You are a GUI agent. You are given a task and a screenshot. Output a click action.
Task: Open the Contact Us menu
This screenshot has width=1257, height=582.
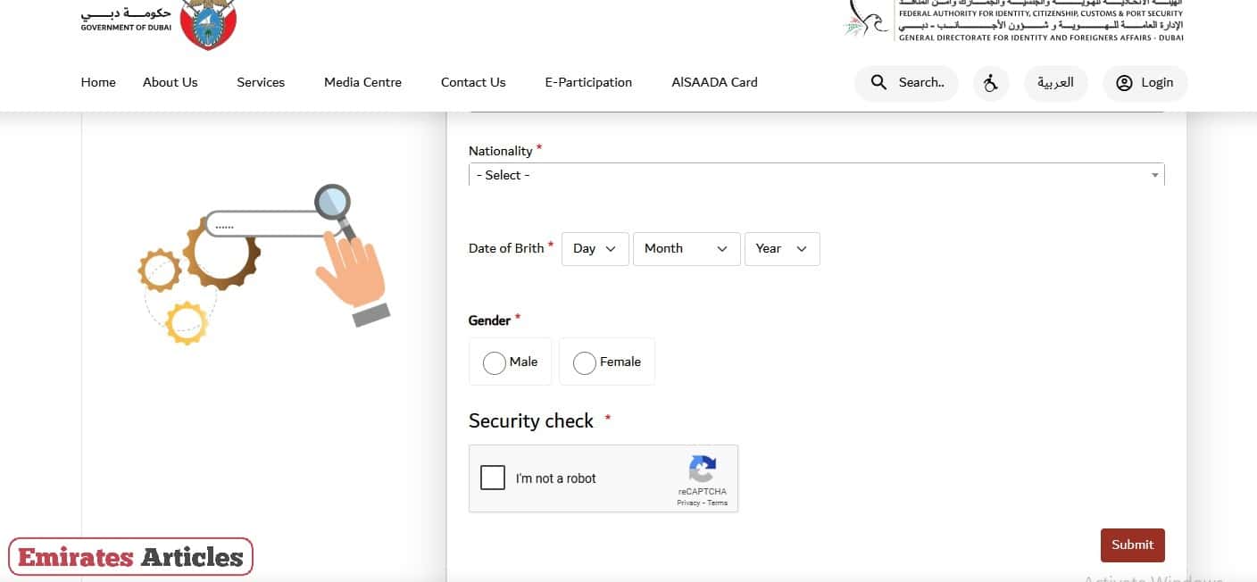(x=473, y=82)
